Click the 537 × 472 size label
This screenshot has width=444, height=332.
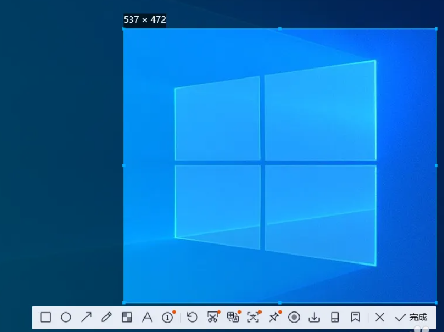tap(145, 20)
